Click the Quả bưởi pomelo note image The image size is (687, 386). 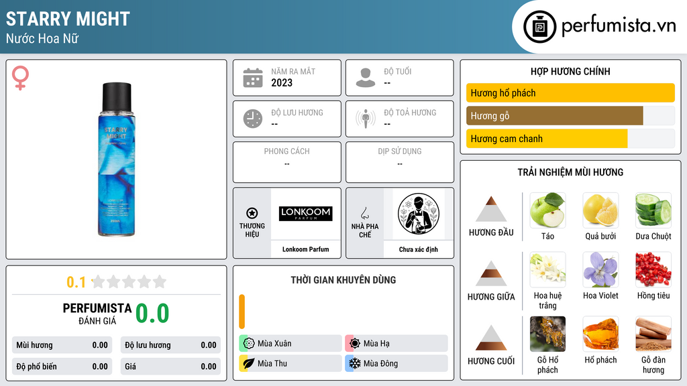pos(600,210)
